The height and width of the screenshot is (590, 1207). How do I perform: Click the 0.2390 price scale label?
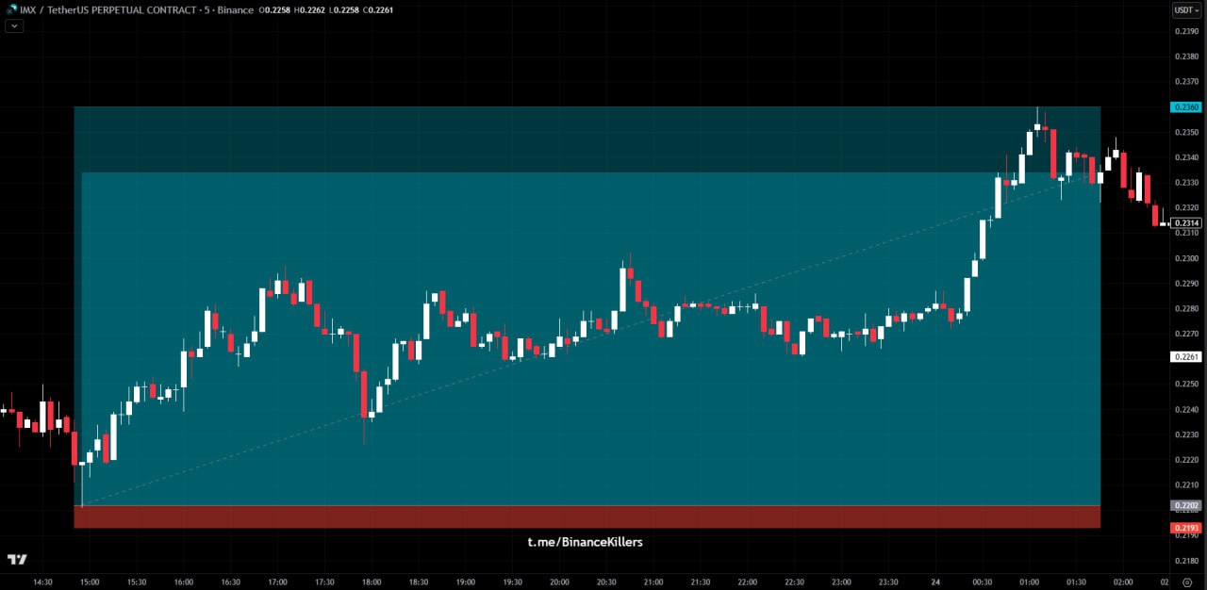1185,31
